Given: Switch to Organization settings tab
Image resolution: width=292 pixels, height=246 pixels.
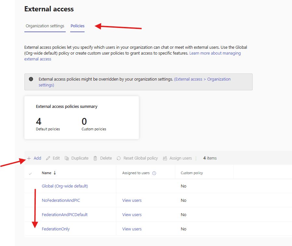Looking at the screenshot, I should pyautogui.click(x=45, y=26).
